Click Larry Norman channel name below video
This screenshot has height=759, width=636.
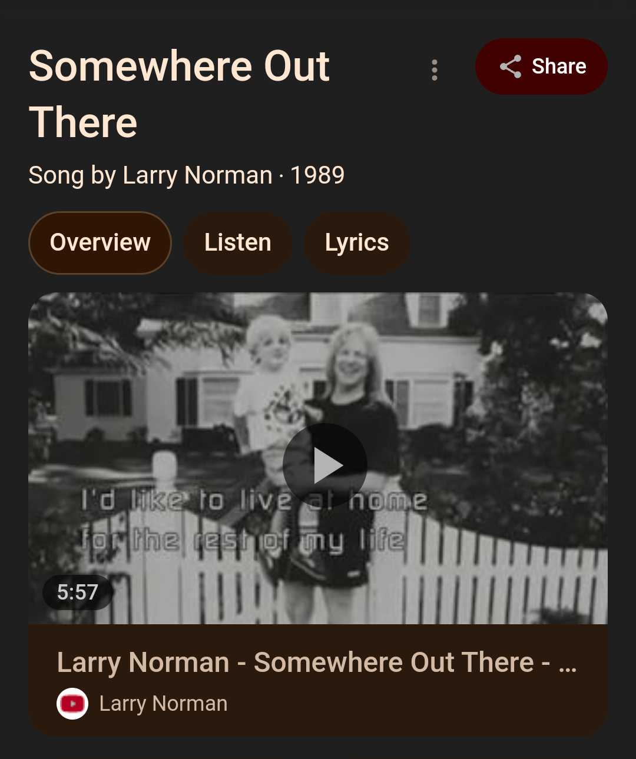click(x=163, y=704)
